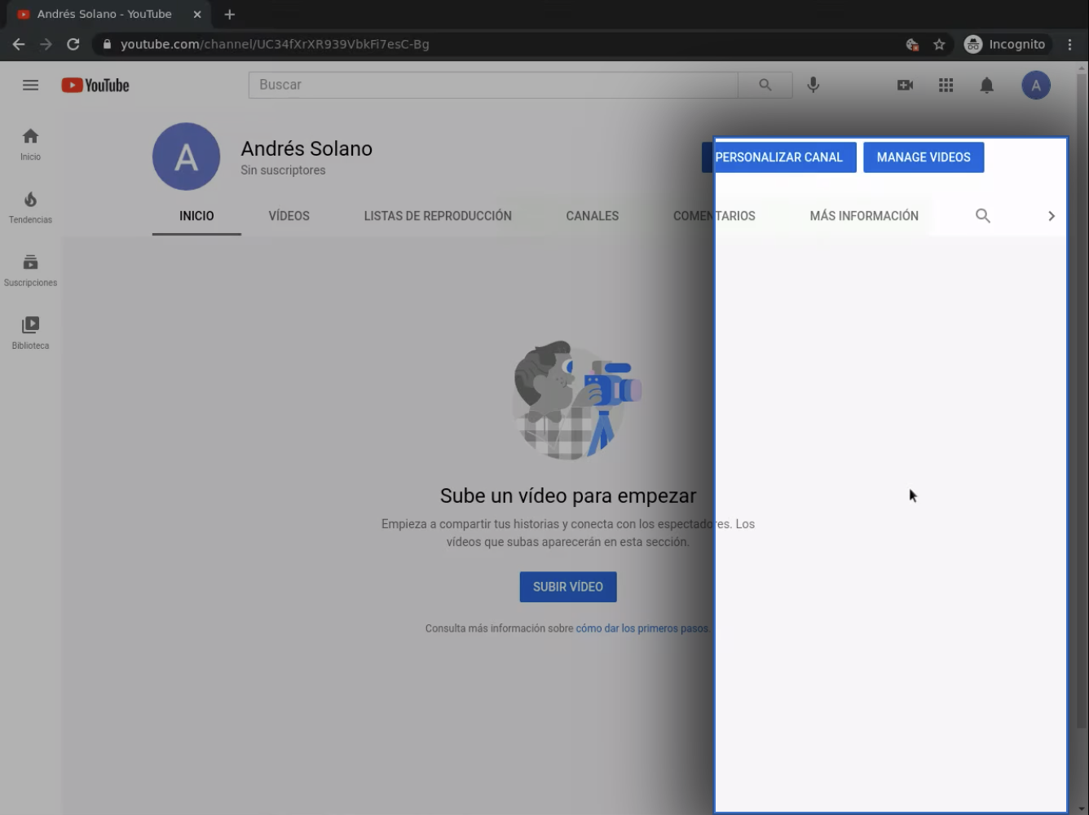Open the YouTube apps grid

[946, 85]
